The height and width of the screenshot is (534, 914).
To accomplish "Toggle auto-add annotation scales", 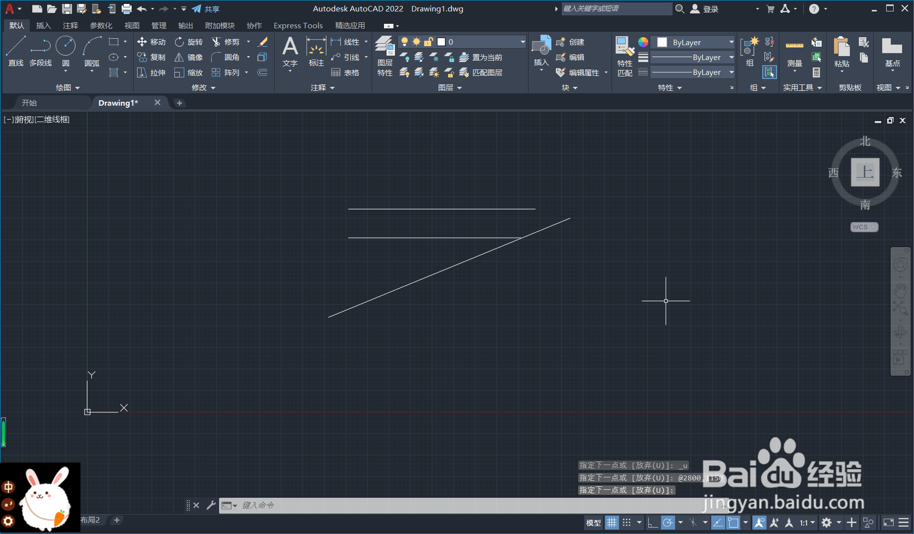I will [x=774, y=523].
